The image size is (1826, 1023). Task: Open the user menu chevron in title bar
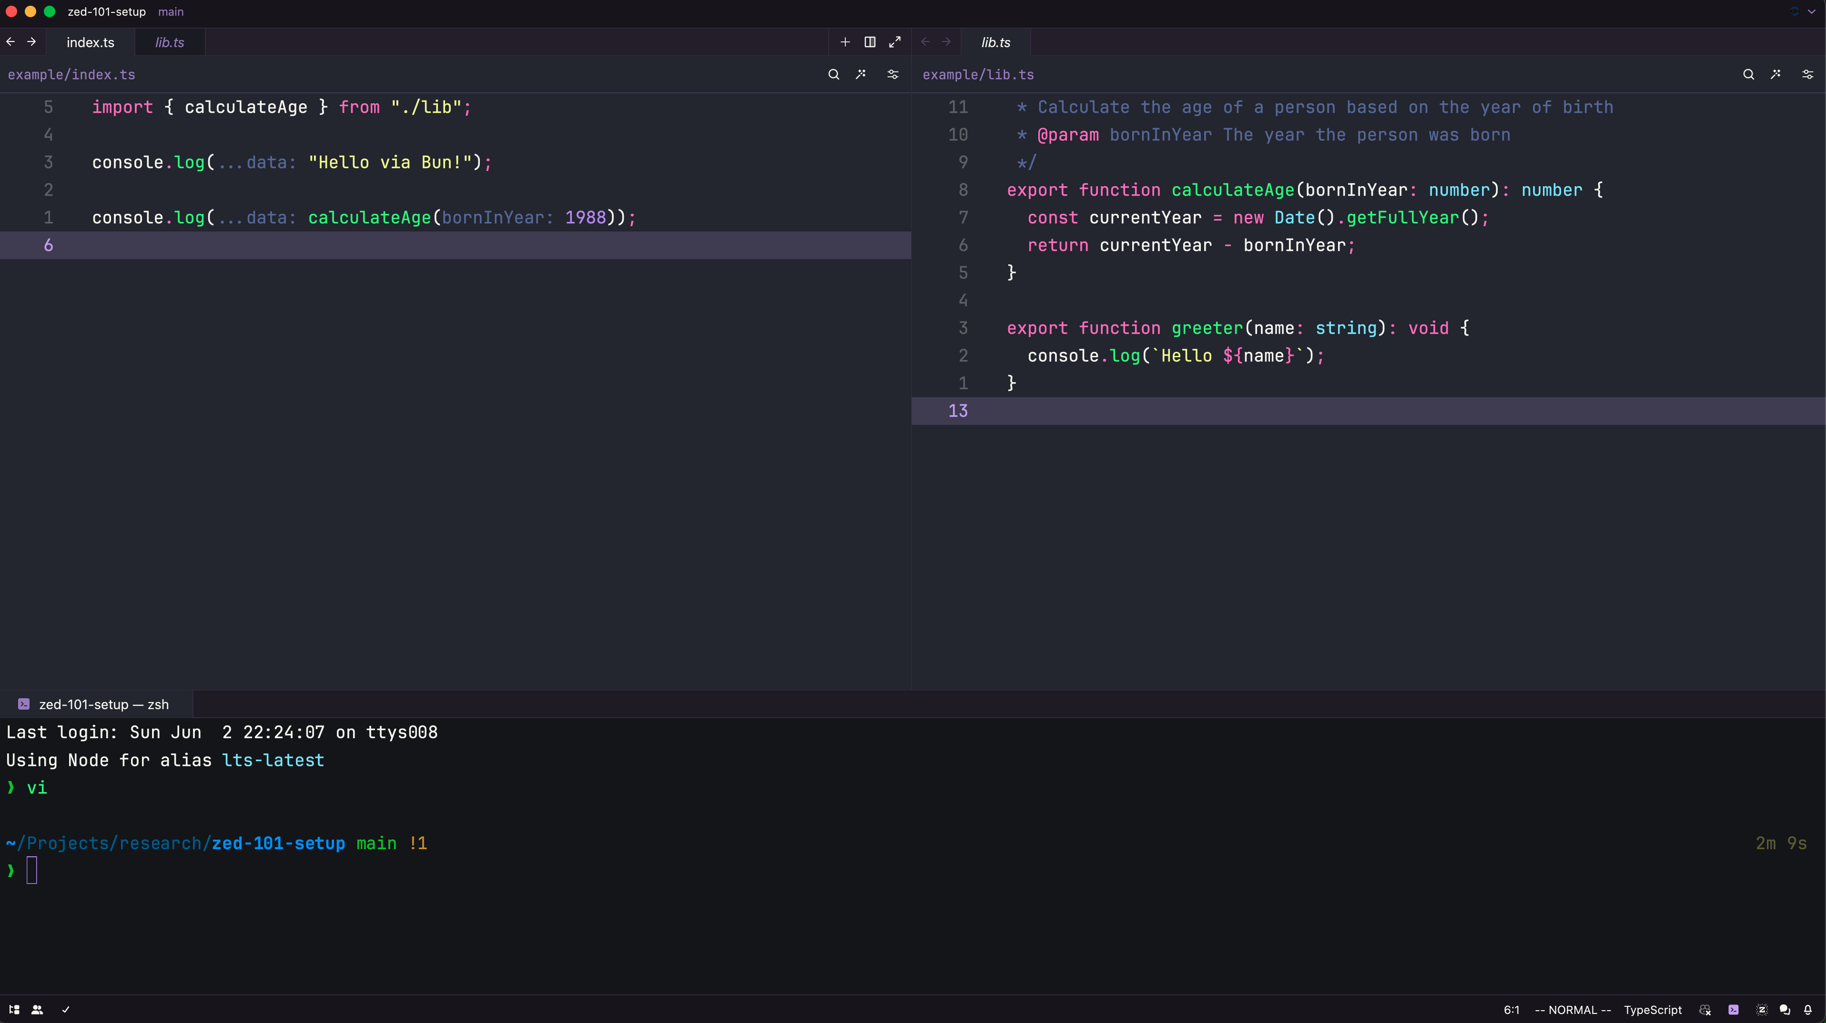tap(1812, 11)
